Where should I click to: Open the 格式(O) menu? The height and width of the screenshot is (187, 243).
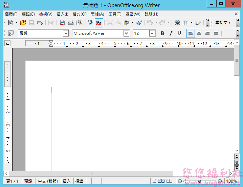click(x=80, y=14)
